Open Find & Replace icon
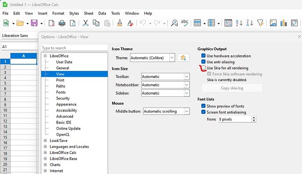Screen dimensions: 302x174 click(174, 23)
